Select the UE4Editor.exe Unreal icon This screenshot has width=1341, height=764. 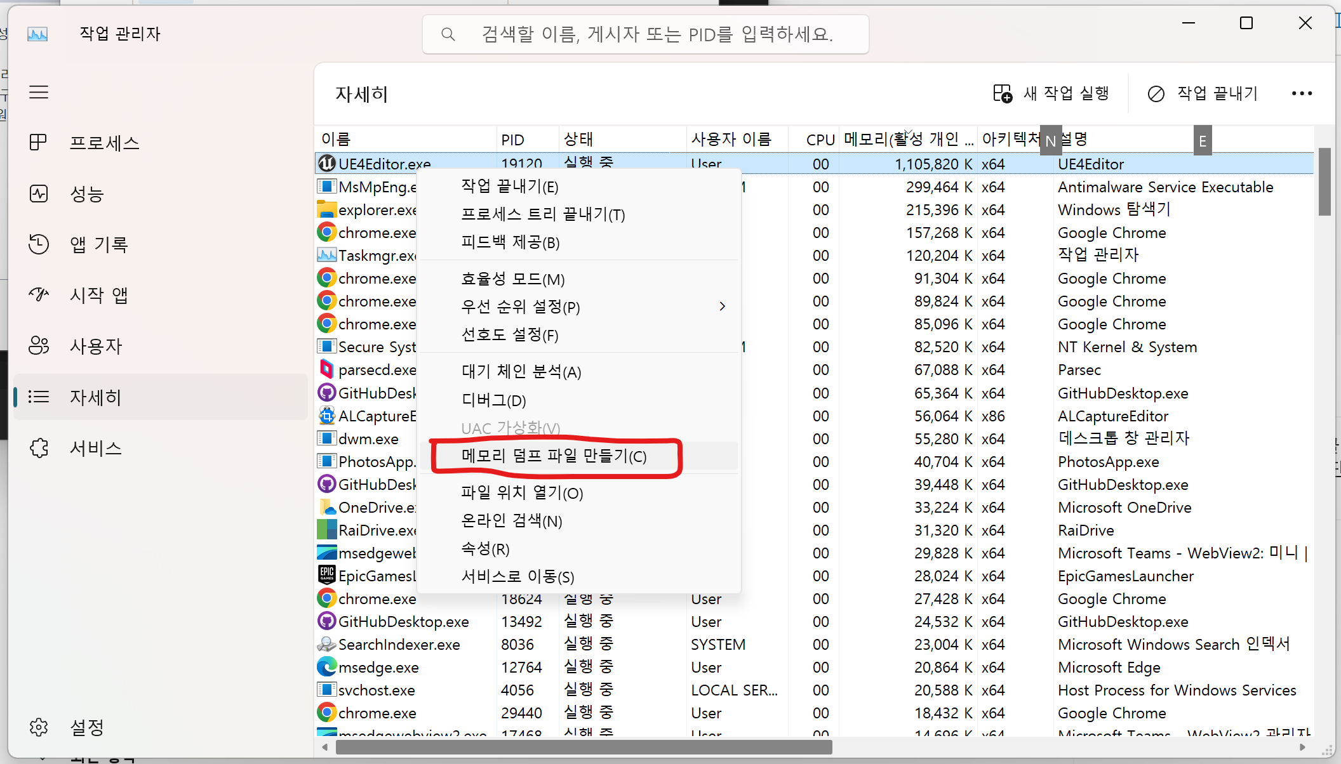click(x=326, y=164)
